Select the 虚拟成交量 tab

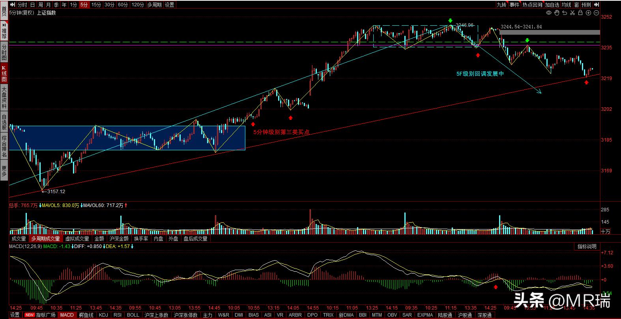pos(77,239)
